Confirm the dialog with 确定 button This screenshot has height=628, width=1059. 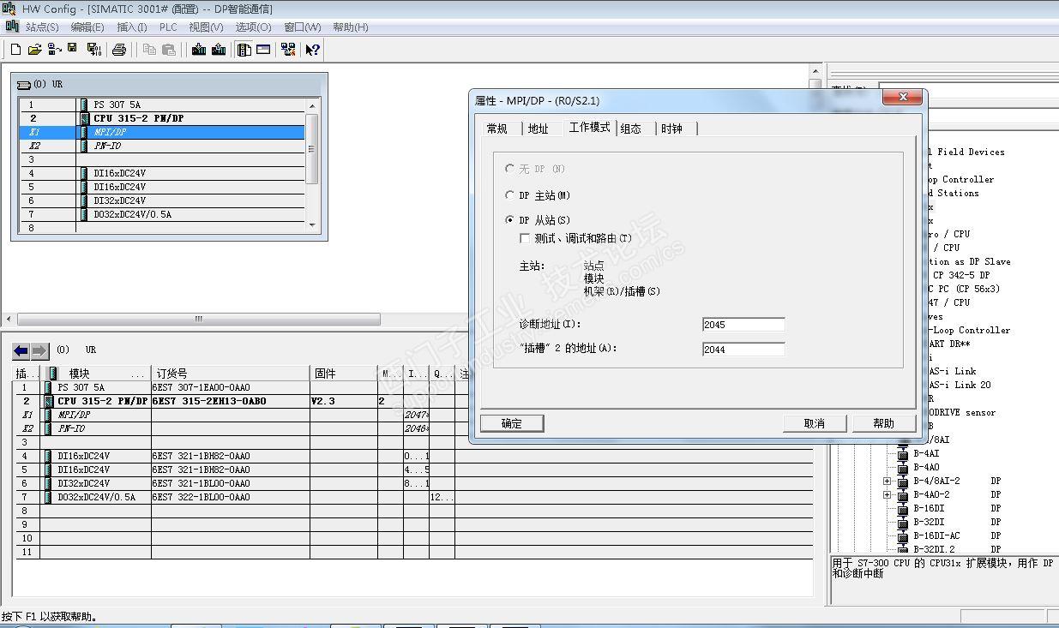(x=512, y=423)
